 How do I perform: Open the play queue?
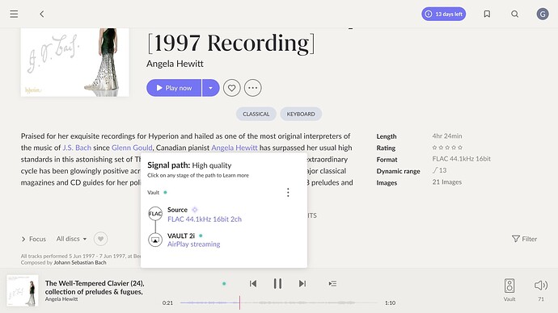click(332, 283)
